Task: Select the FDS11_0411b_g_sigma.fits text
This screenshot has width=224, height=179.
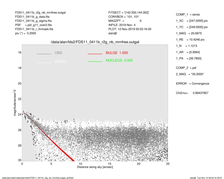Action: click(x=33, y=21)
